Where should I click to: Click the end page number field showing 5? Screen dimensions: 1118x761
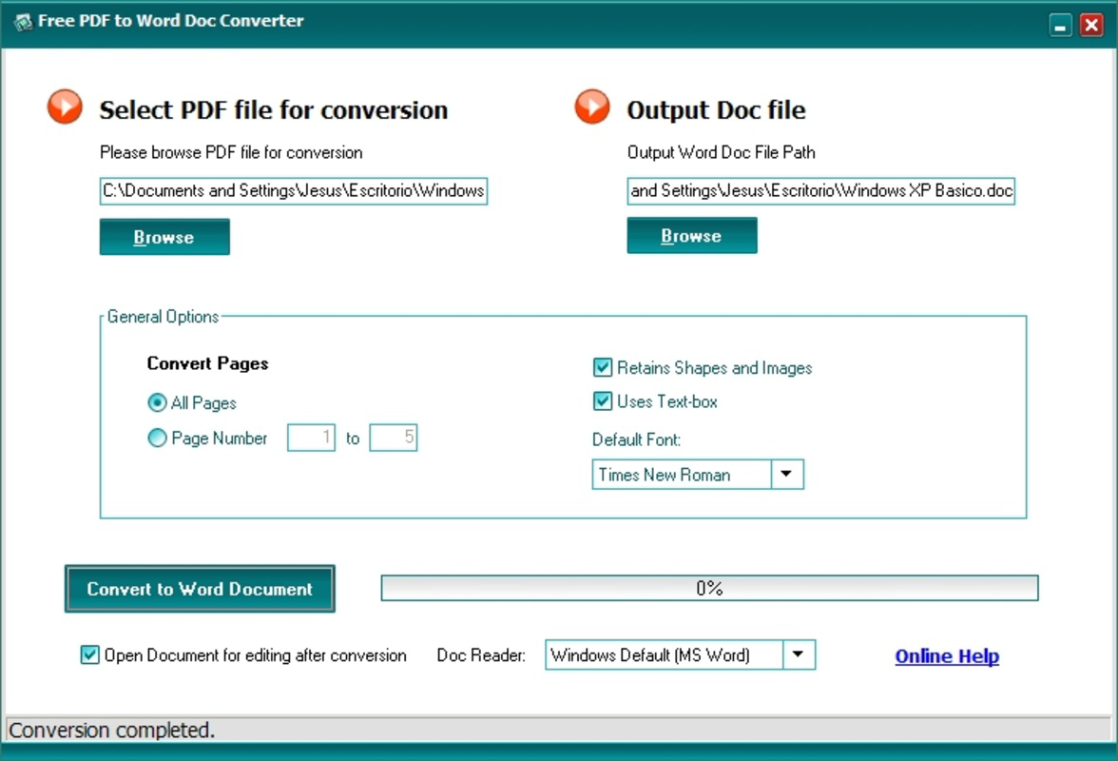point(394,438)
